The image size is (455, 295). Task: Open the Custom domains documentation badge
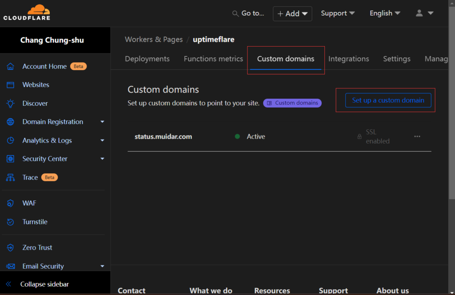(292, 103)
